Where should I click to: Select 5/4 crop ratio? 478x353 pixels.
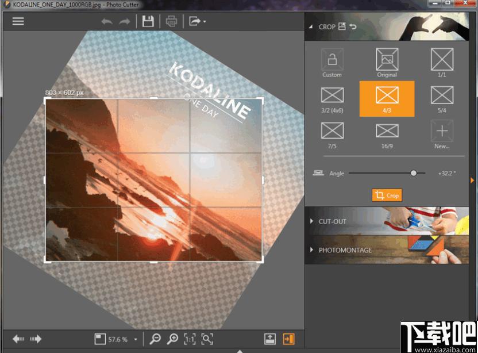(442, 99)
